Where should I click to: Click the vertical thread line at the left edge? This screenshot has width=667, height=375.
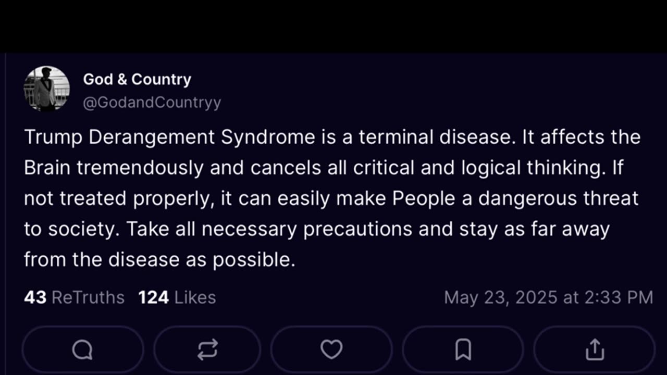tap(5, 208)
